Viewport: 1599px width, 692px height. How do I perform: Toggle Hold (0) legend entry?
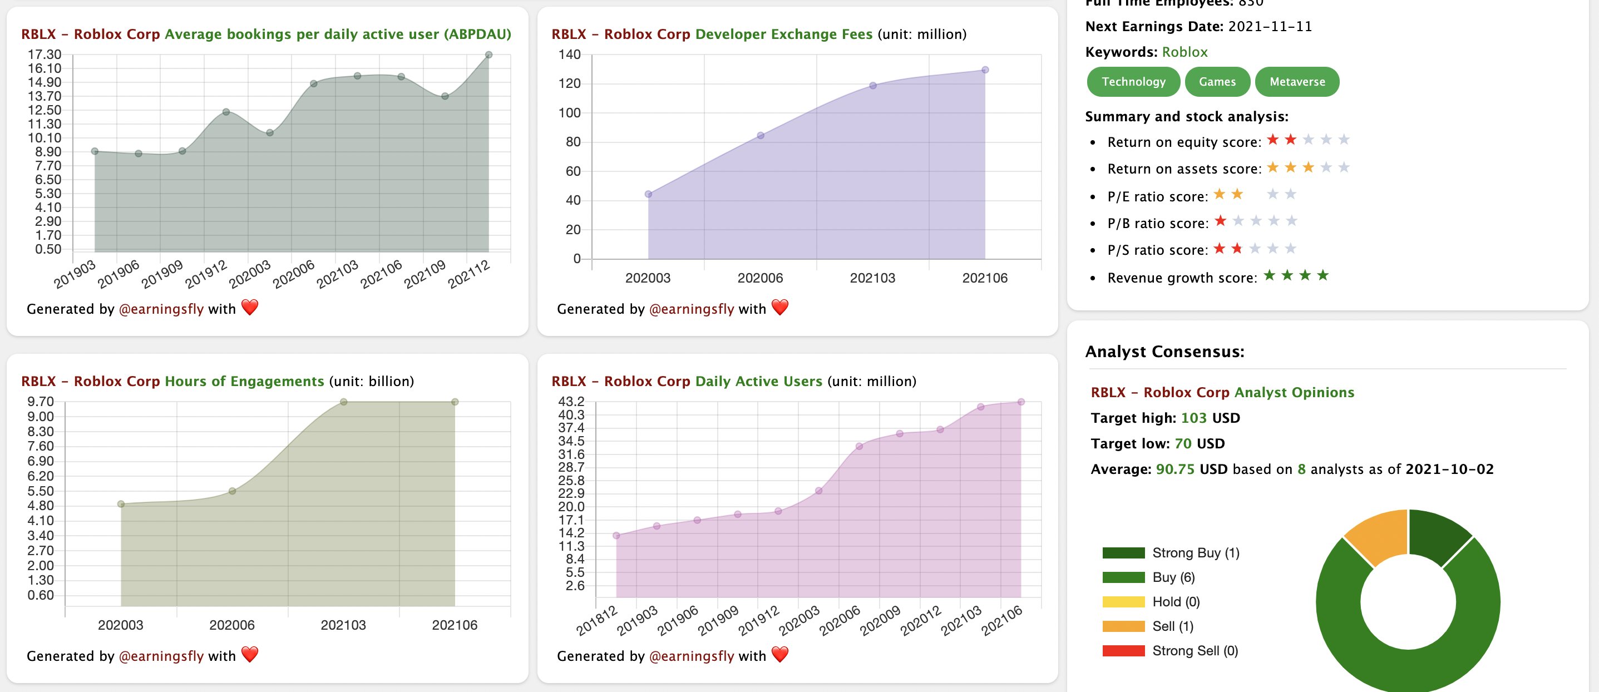tap(1151, 601)
